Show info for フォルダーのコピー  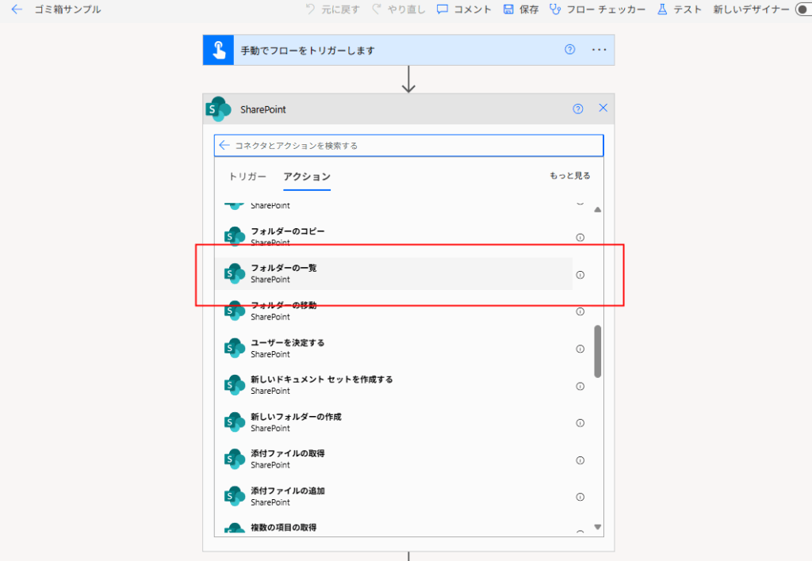580,238
